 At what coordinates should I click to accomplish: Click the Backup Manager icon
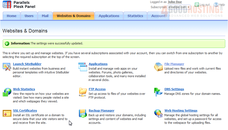(x=83, y=113)
